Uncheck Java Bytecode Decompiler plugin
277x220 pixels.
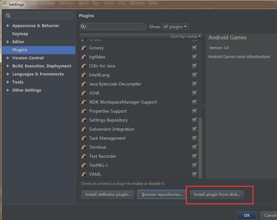coord(195,84)
